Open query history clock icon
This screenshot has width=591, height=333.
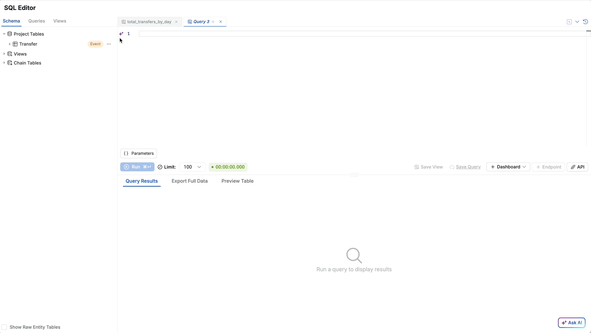pos(585,22)
